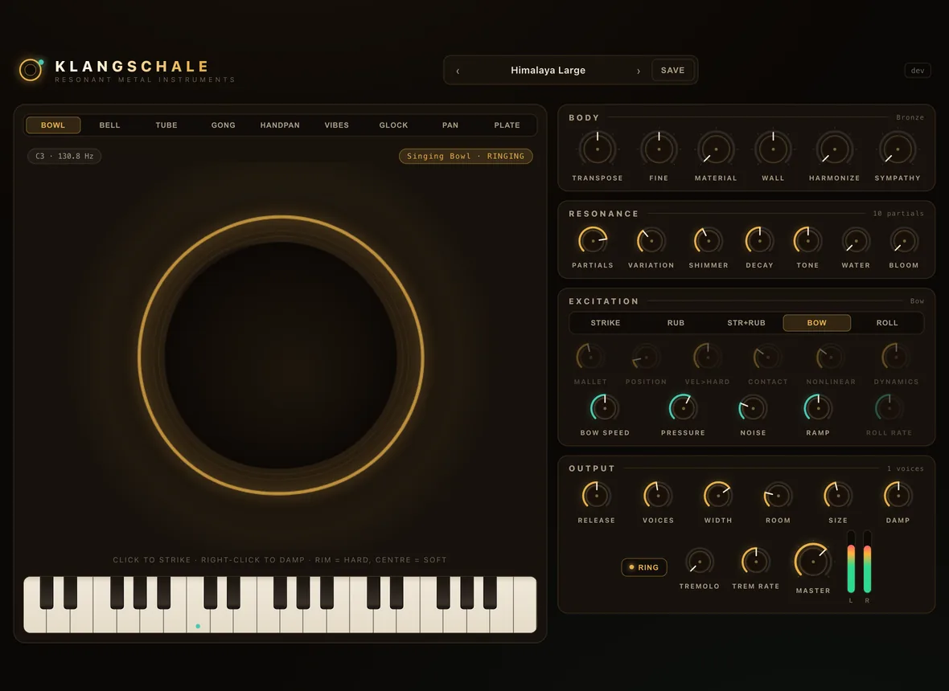Click the HARMONIZE knob
Image resolution: width=949 pixels, height=691 pixels.
835,149
